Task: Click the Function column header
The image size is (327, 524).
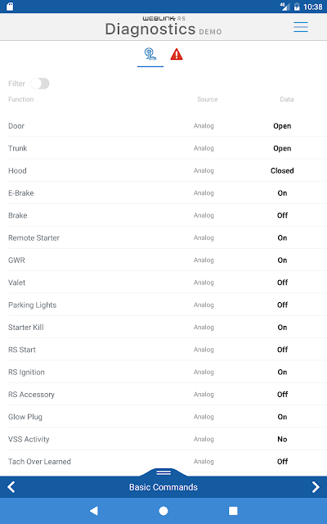Action: [x=21, y=99]
